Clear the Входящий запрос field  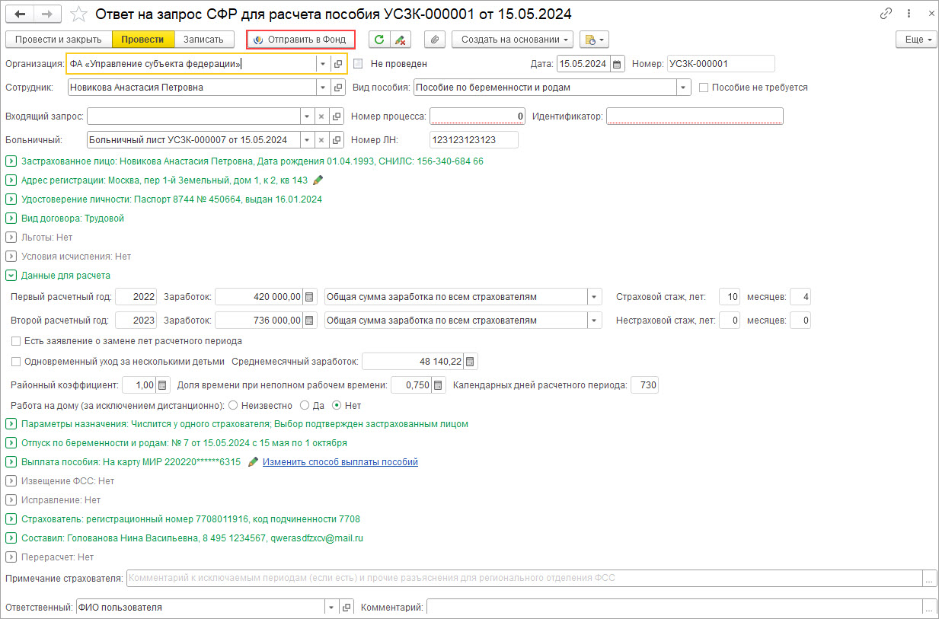tap(321, 116)
